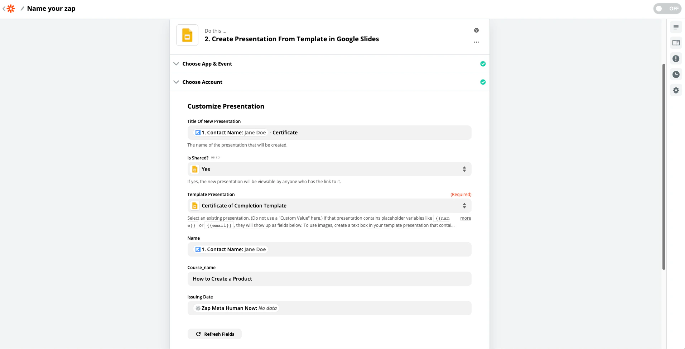Screen dimensions: 685x349
Task: Select the first Is Shared radio option
Action: [213, 158]
